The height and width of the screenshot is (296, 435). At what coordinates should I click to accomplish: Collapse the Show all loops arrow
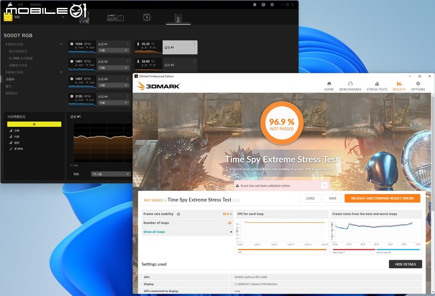(231, 231)
